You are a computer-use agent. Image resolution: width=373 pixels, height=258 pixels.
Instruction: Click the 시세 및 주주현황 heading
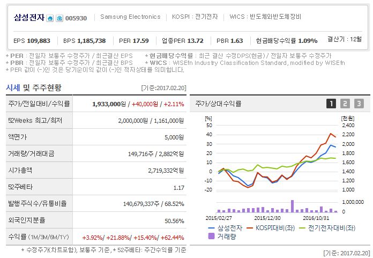click(34, 87)
